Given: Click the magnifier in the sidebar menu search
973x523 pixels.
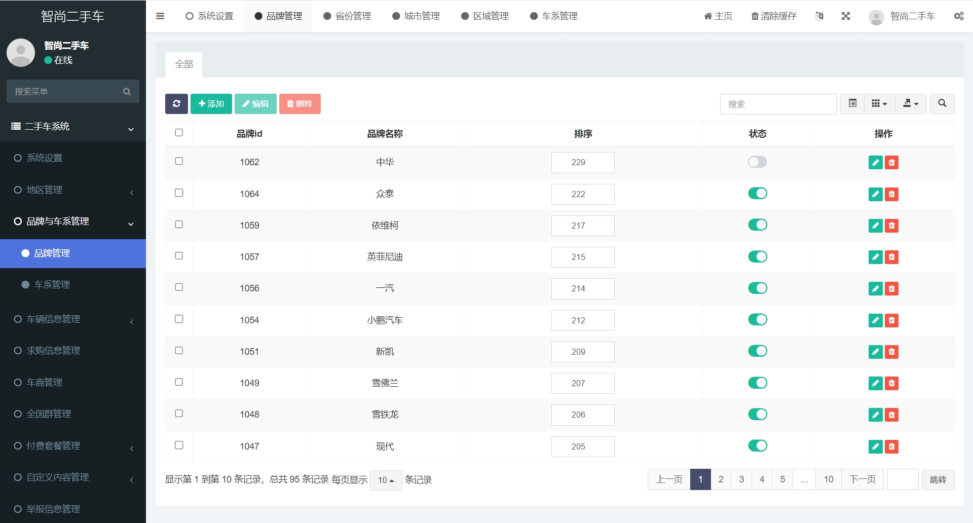Looking at the screenshot, I should [127, 92].
